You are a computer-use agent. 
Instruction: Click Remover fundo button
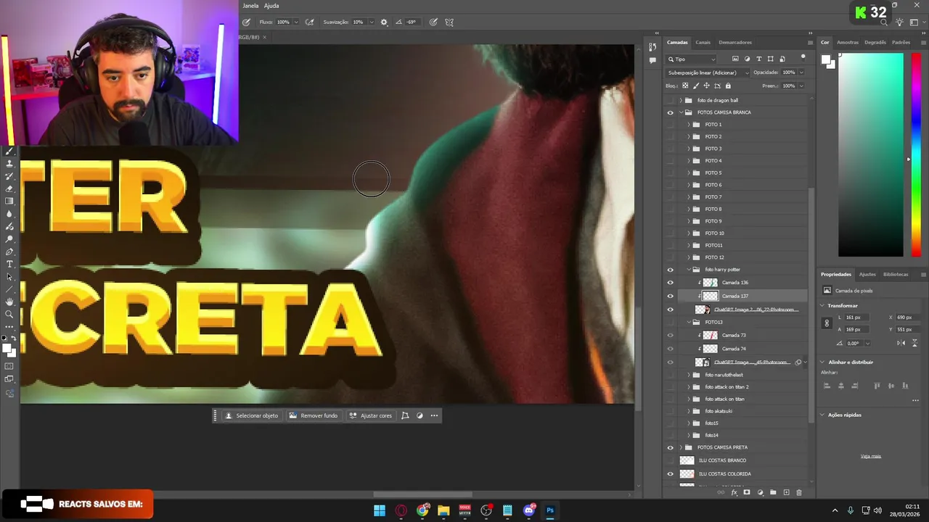(314, 415)
